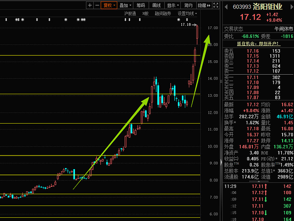Select the 买五 17.07 order row
Image resolution: width=294 pixels, height=221 pixels.
pyautogui.click(x=258, y=97)
